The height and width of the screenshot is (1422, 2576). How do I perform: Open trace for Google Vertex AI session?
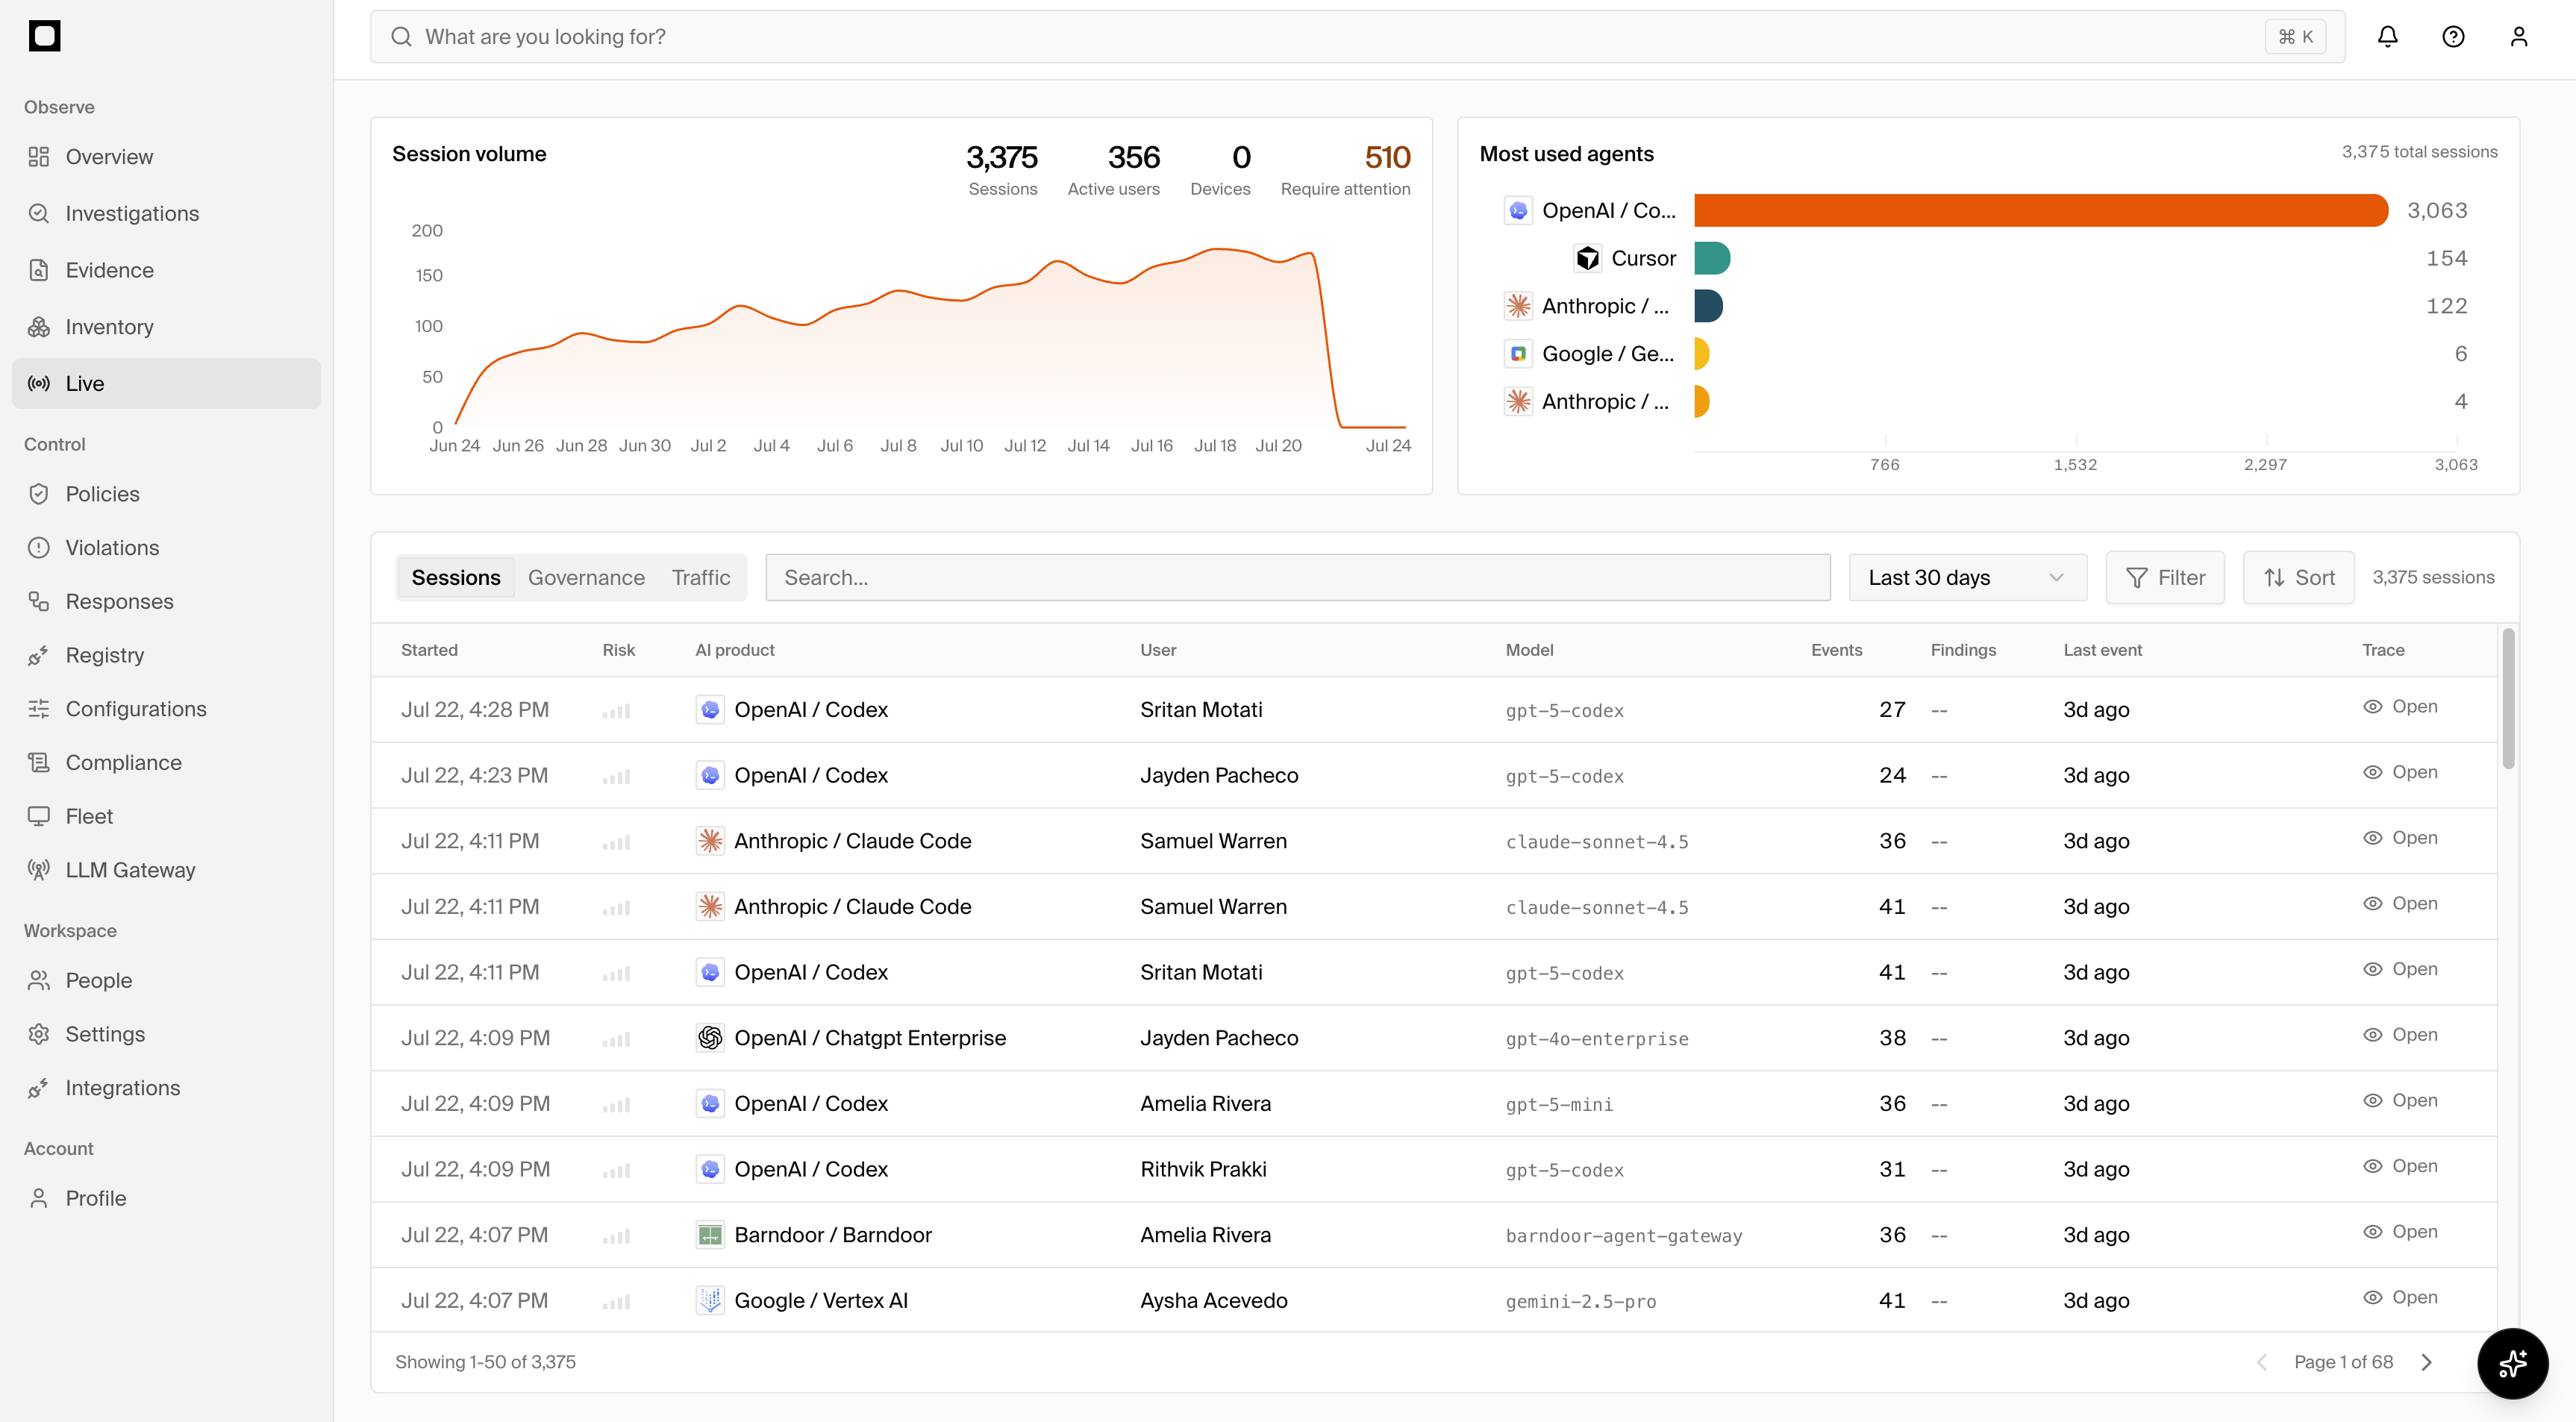tap(2400, 1297)
